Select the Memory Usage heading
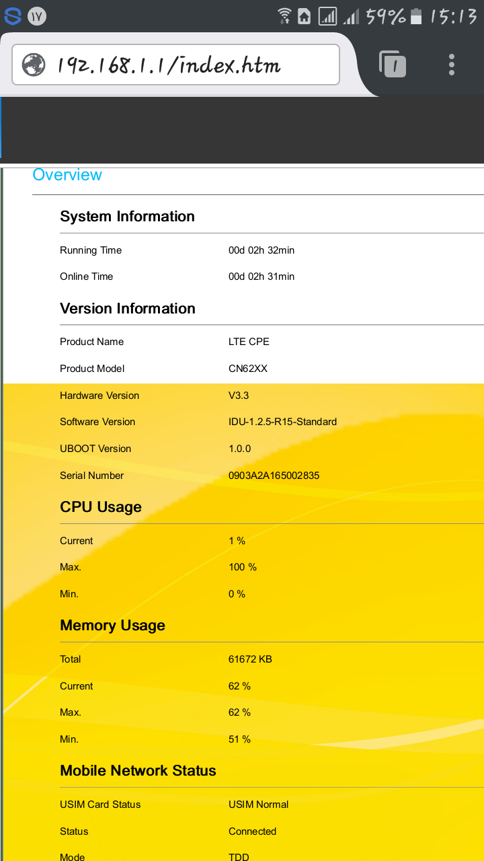484x861 pixels. point(112,626)
